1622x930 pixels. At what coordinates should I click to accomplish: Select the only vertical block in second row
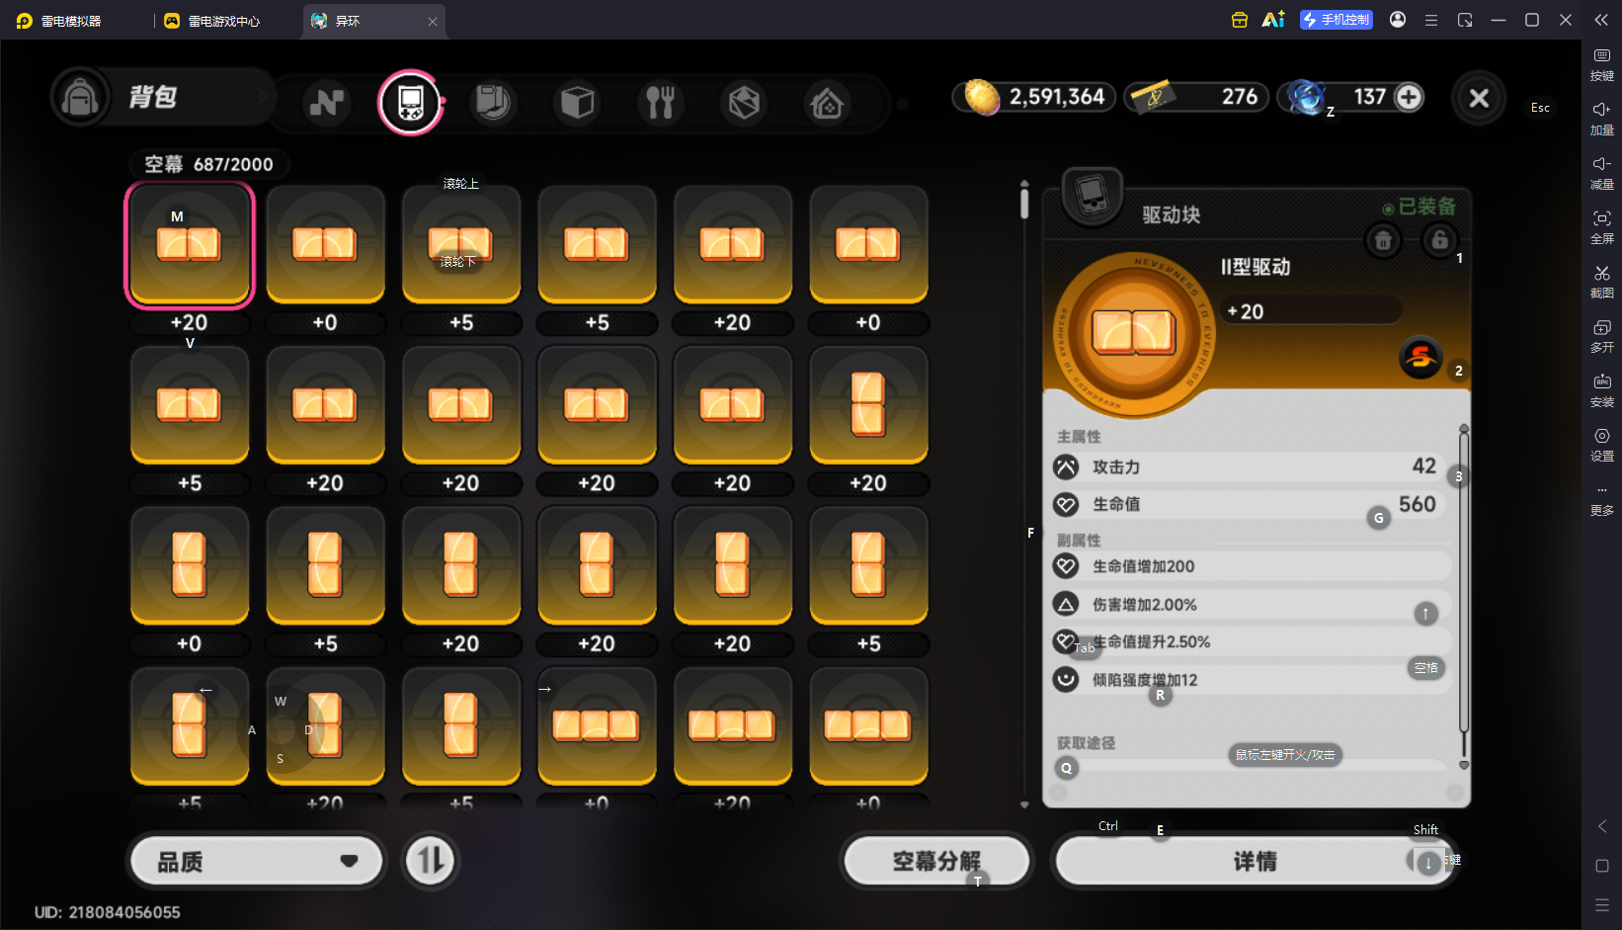(x=868, y=404)
